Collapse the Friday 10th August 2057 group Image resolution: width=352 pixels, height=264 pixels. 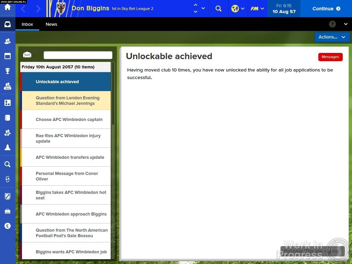[x=105, y=67]
